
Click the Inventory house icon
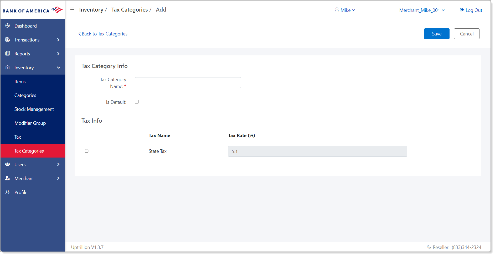coord(8,67)
